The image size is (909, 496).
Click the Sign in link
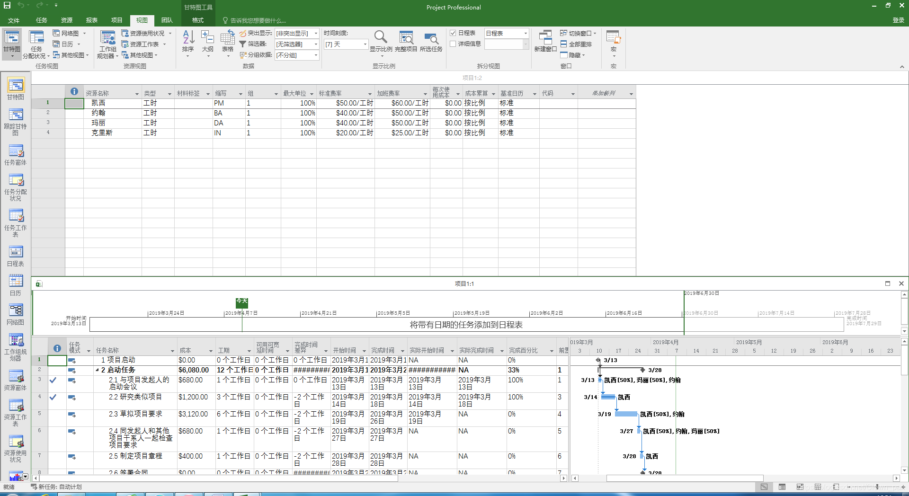[x=898, y=20]
